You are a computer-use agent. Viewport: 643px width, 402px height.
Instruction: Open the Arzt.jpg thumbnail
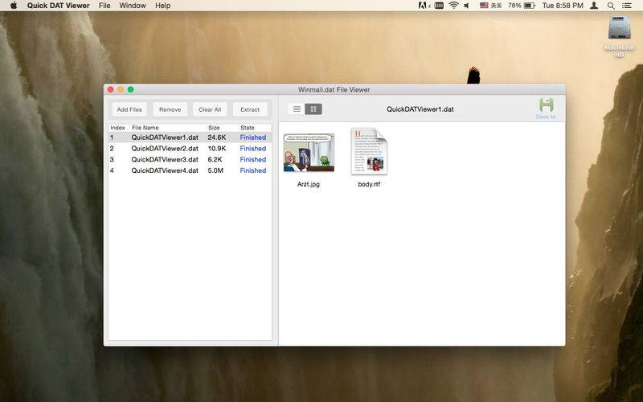[309, 153]
